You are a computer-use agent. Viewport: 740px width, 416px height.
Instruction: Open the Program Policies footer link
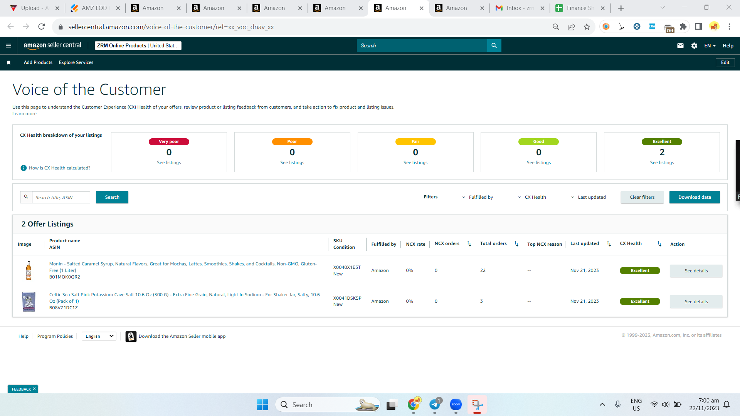55,336
